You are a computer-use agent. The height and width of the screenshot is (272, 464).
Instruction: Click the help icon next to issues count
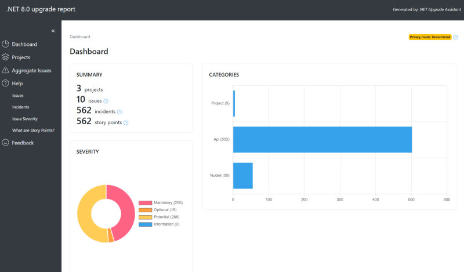tap(106, 101)
